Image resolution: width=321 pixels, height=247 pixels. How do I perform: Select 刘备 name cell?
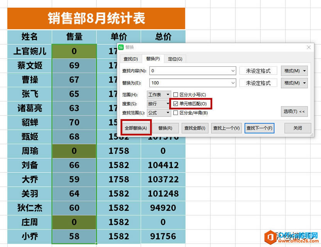click(29, 165)
